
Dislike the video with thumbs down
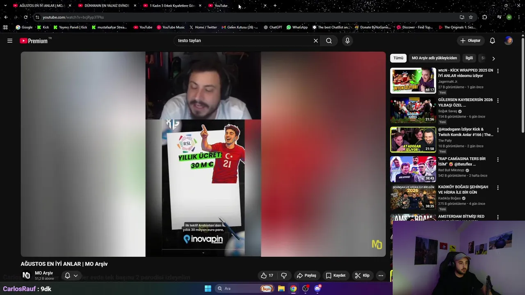click(284, 275)
